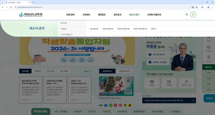This screenshot has width=215, height=115.
Task: Open the Instagram SNS icon
Action: point(120,105)
